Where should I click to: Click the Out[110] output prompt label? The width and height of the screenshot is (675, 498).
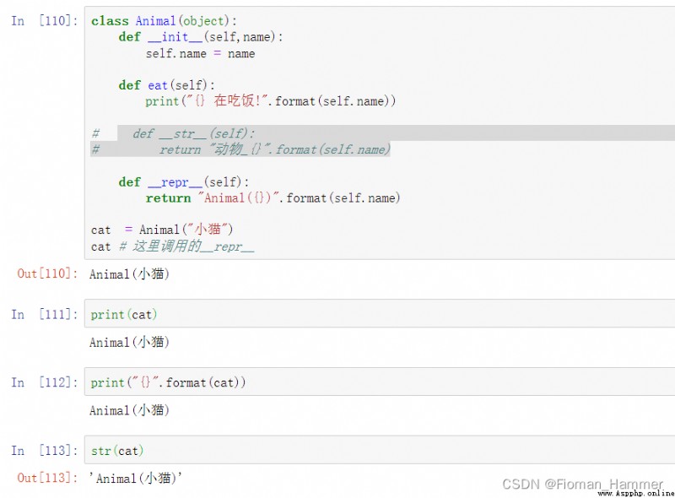[47, 273]
